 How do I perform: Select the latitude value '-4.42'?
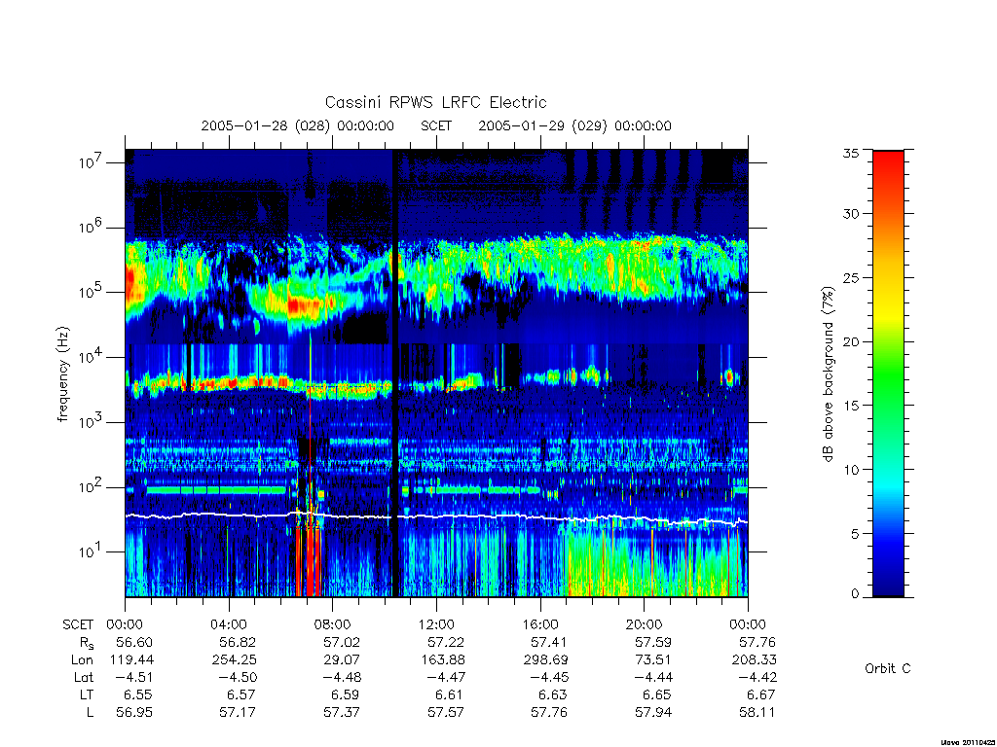(x=756, y=677)
